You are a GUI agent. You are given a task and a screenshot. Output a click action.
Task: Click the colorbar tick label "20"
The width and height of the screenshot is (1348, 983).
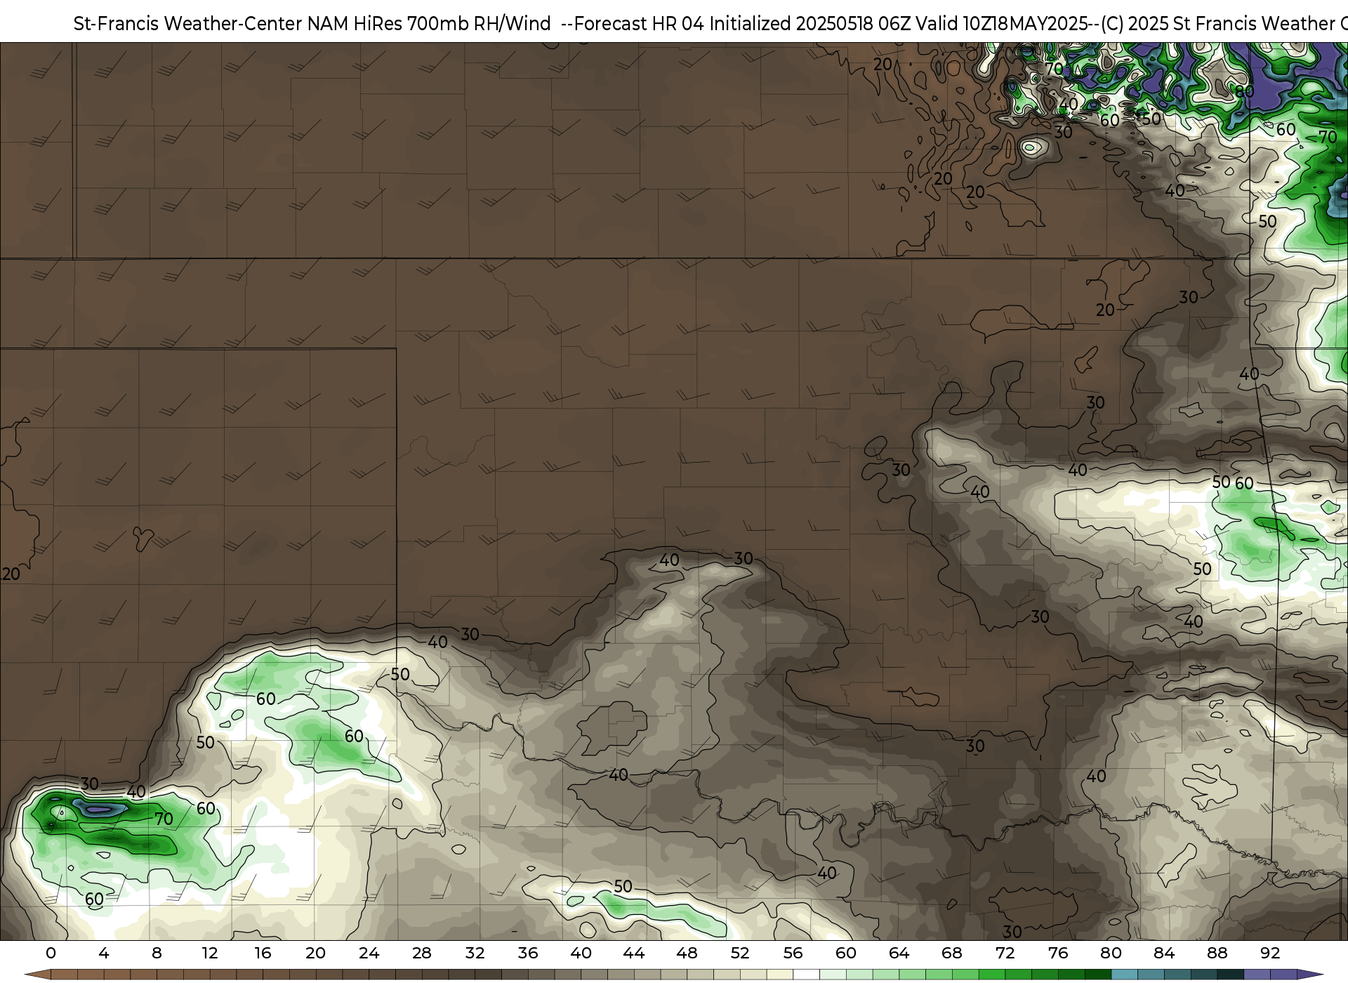(316, 953)
